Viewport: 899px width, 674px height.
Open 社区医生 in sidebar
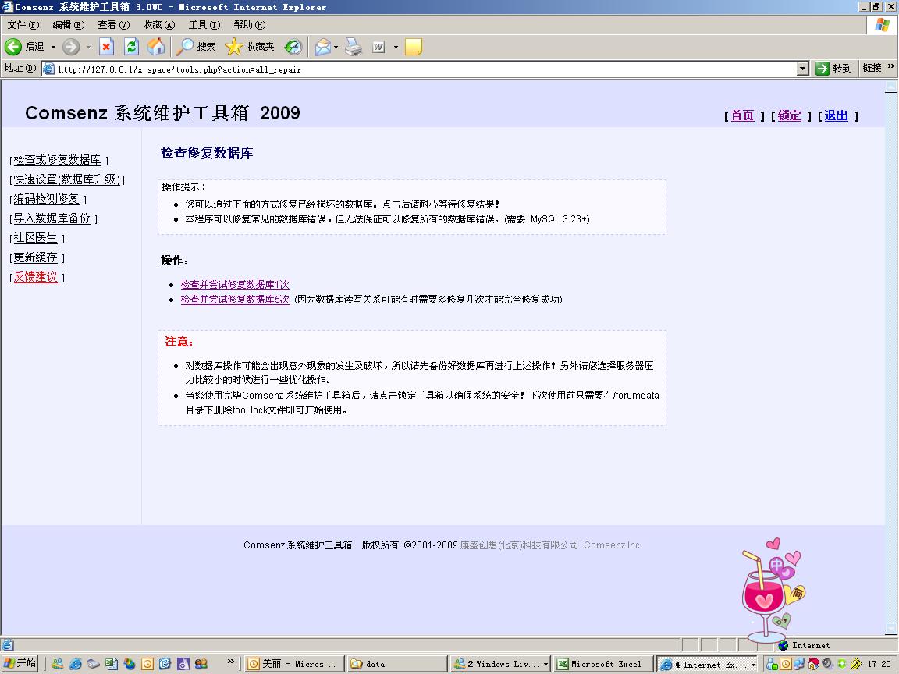point(36,238)
